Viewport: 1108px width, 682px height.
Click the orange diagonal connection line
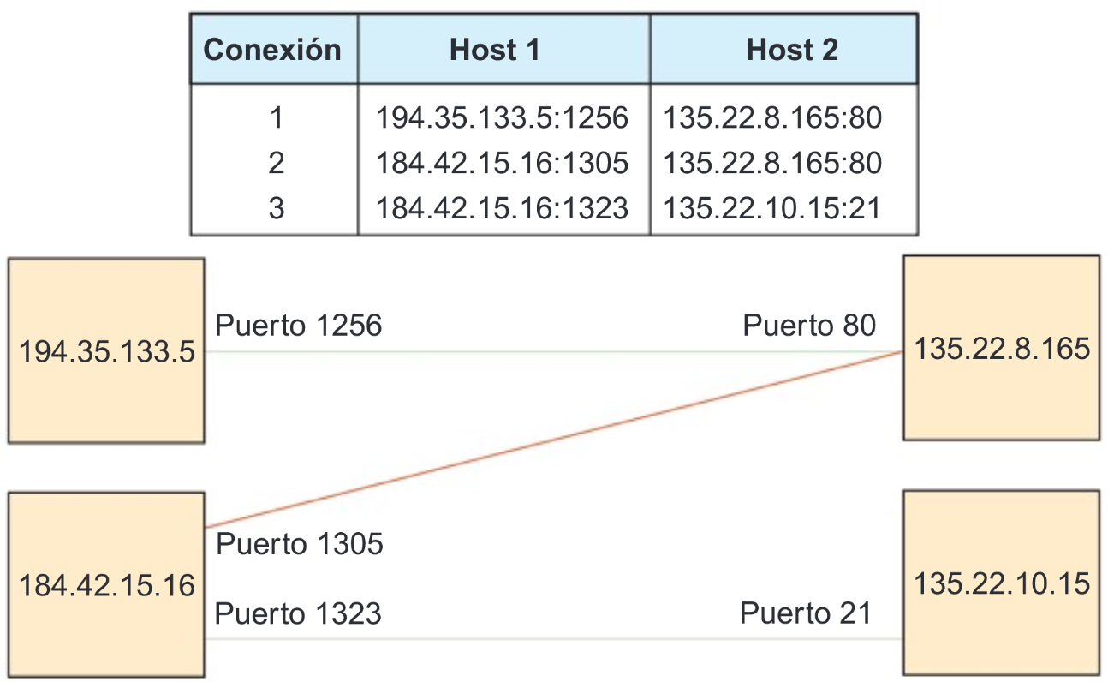point(557,438)
